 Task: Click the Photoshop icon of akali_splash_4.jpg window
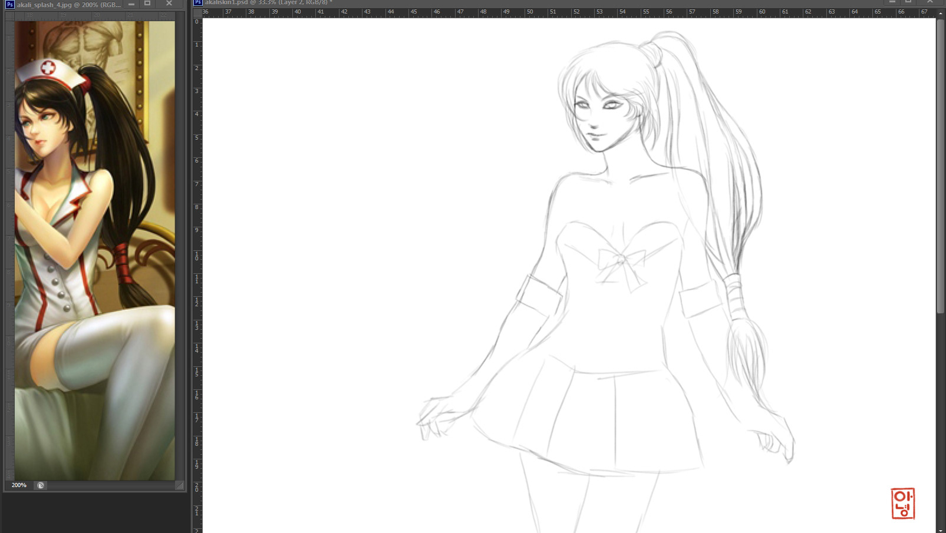tap(9, 4)
